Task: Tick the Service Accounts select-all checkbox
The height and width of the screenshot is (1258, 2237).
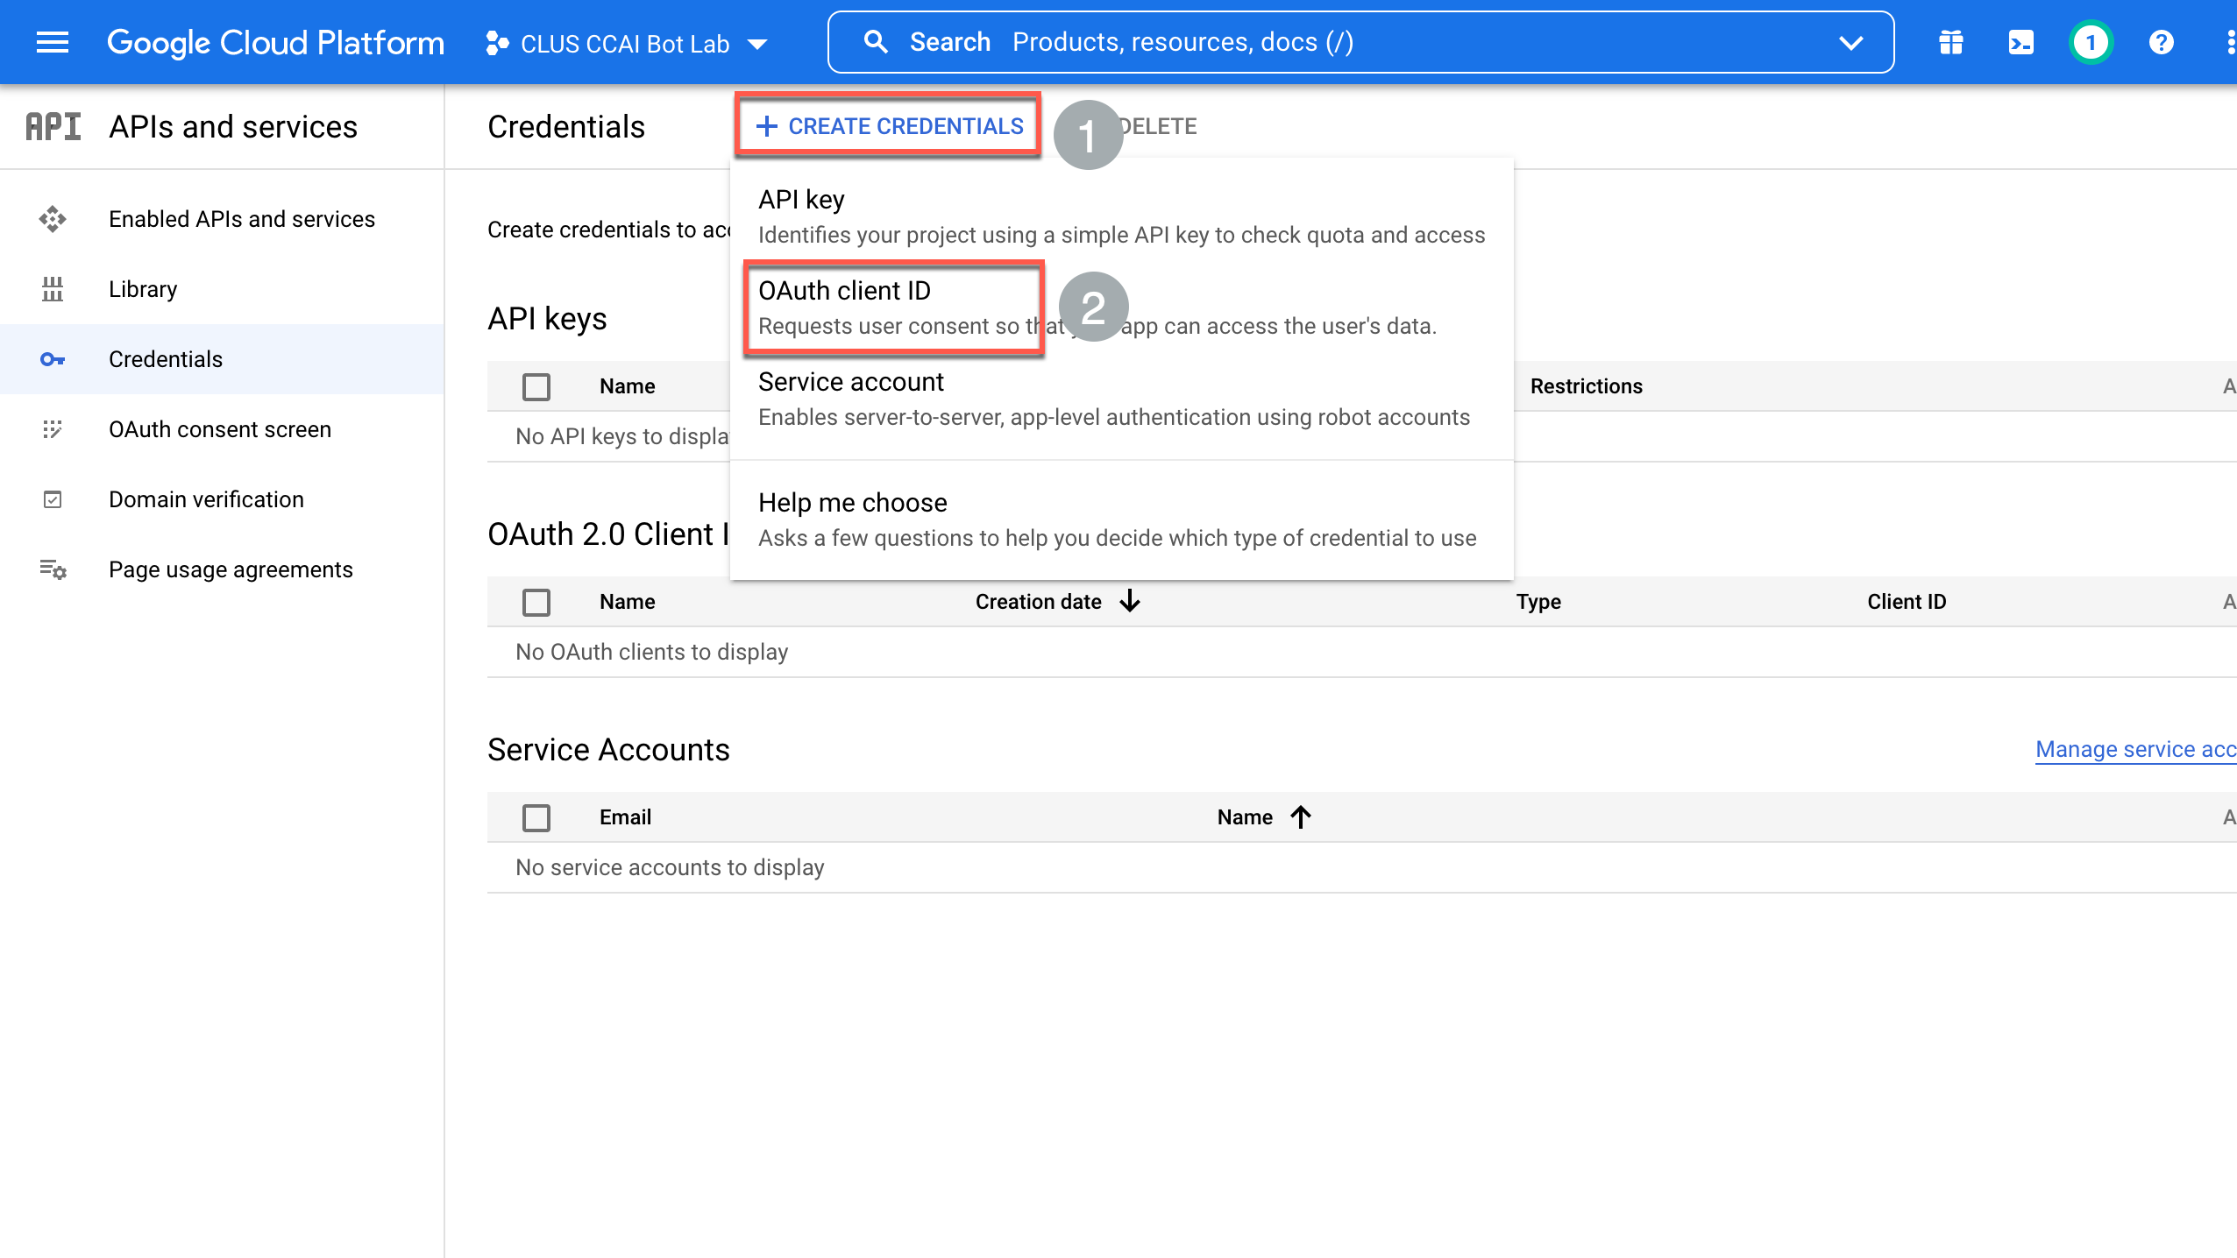Action: pos(536,817)
